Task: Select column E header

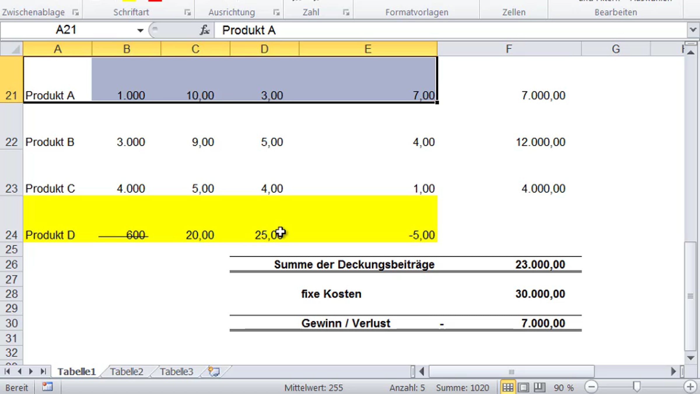Action: pyautogui.click(x=368, y=49)
